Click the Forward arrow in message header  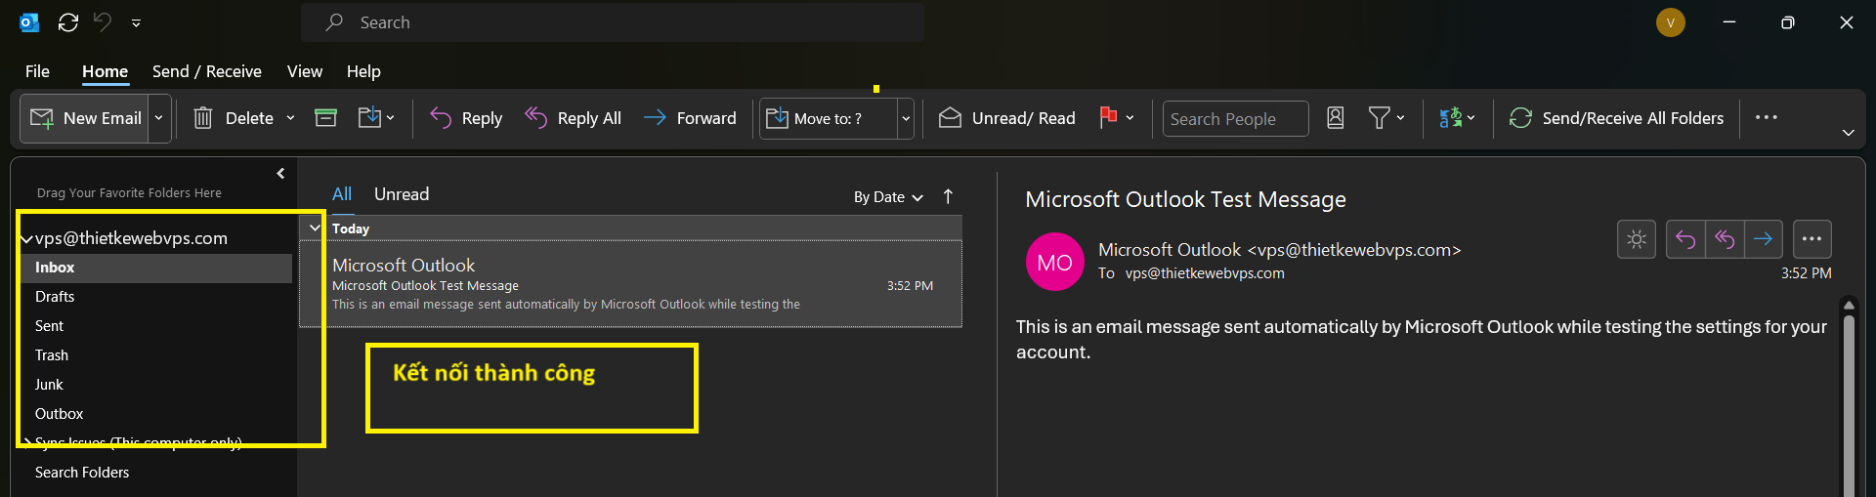click(x=1763, y=239)
